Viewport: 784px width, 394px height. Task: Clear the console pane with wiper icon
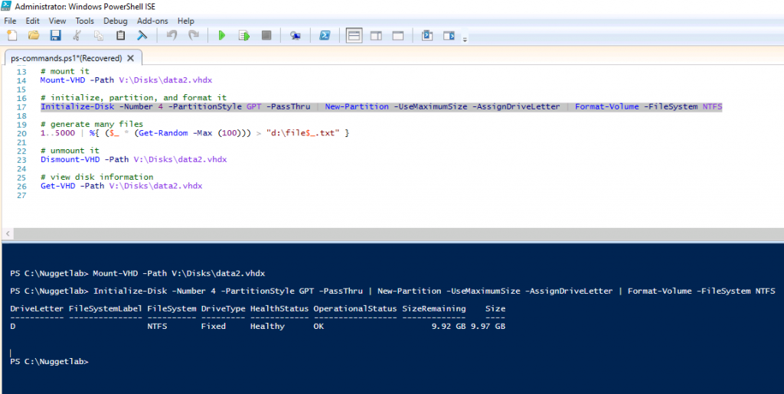click(x=142, y=35)
